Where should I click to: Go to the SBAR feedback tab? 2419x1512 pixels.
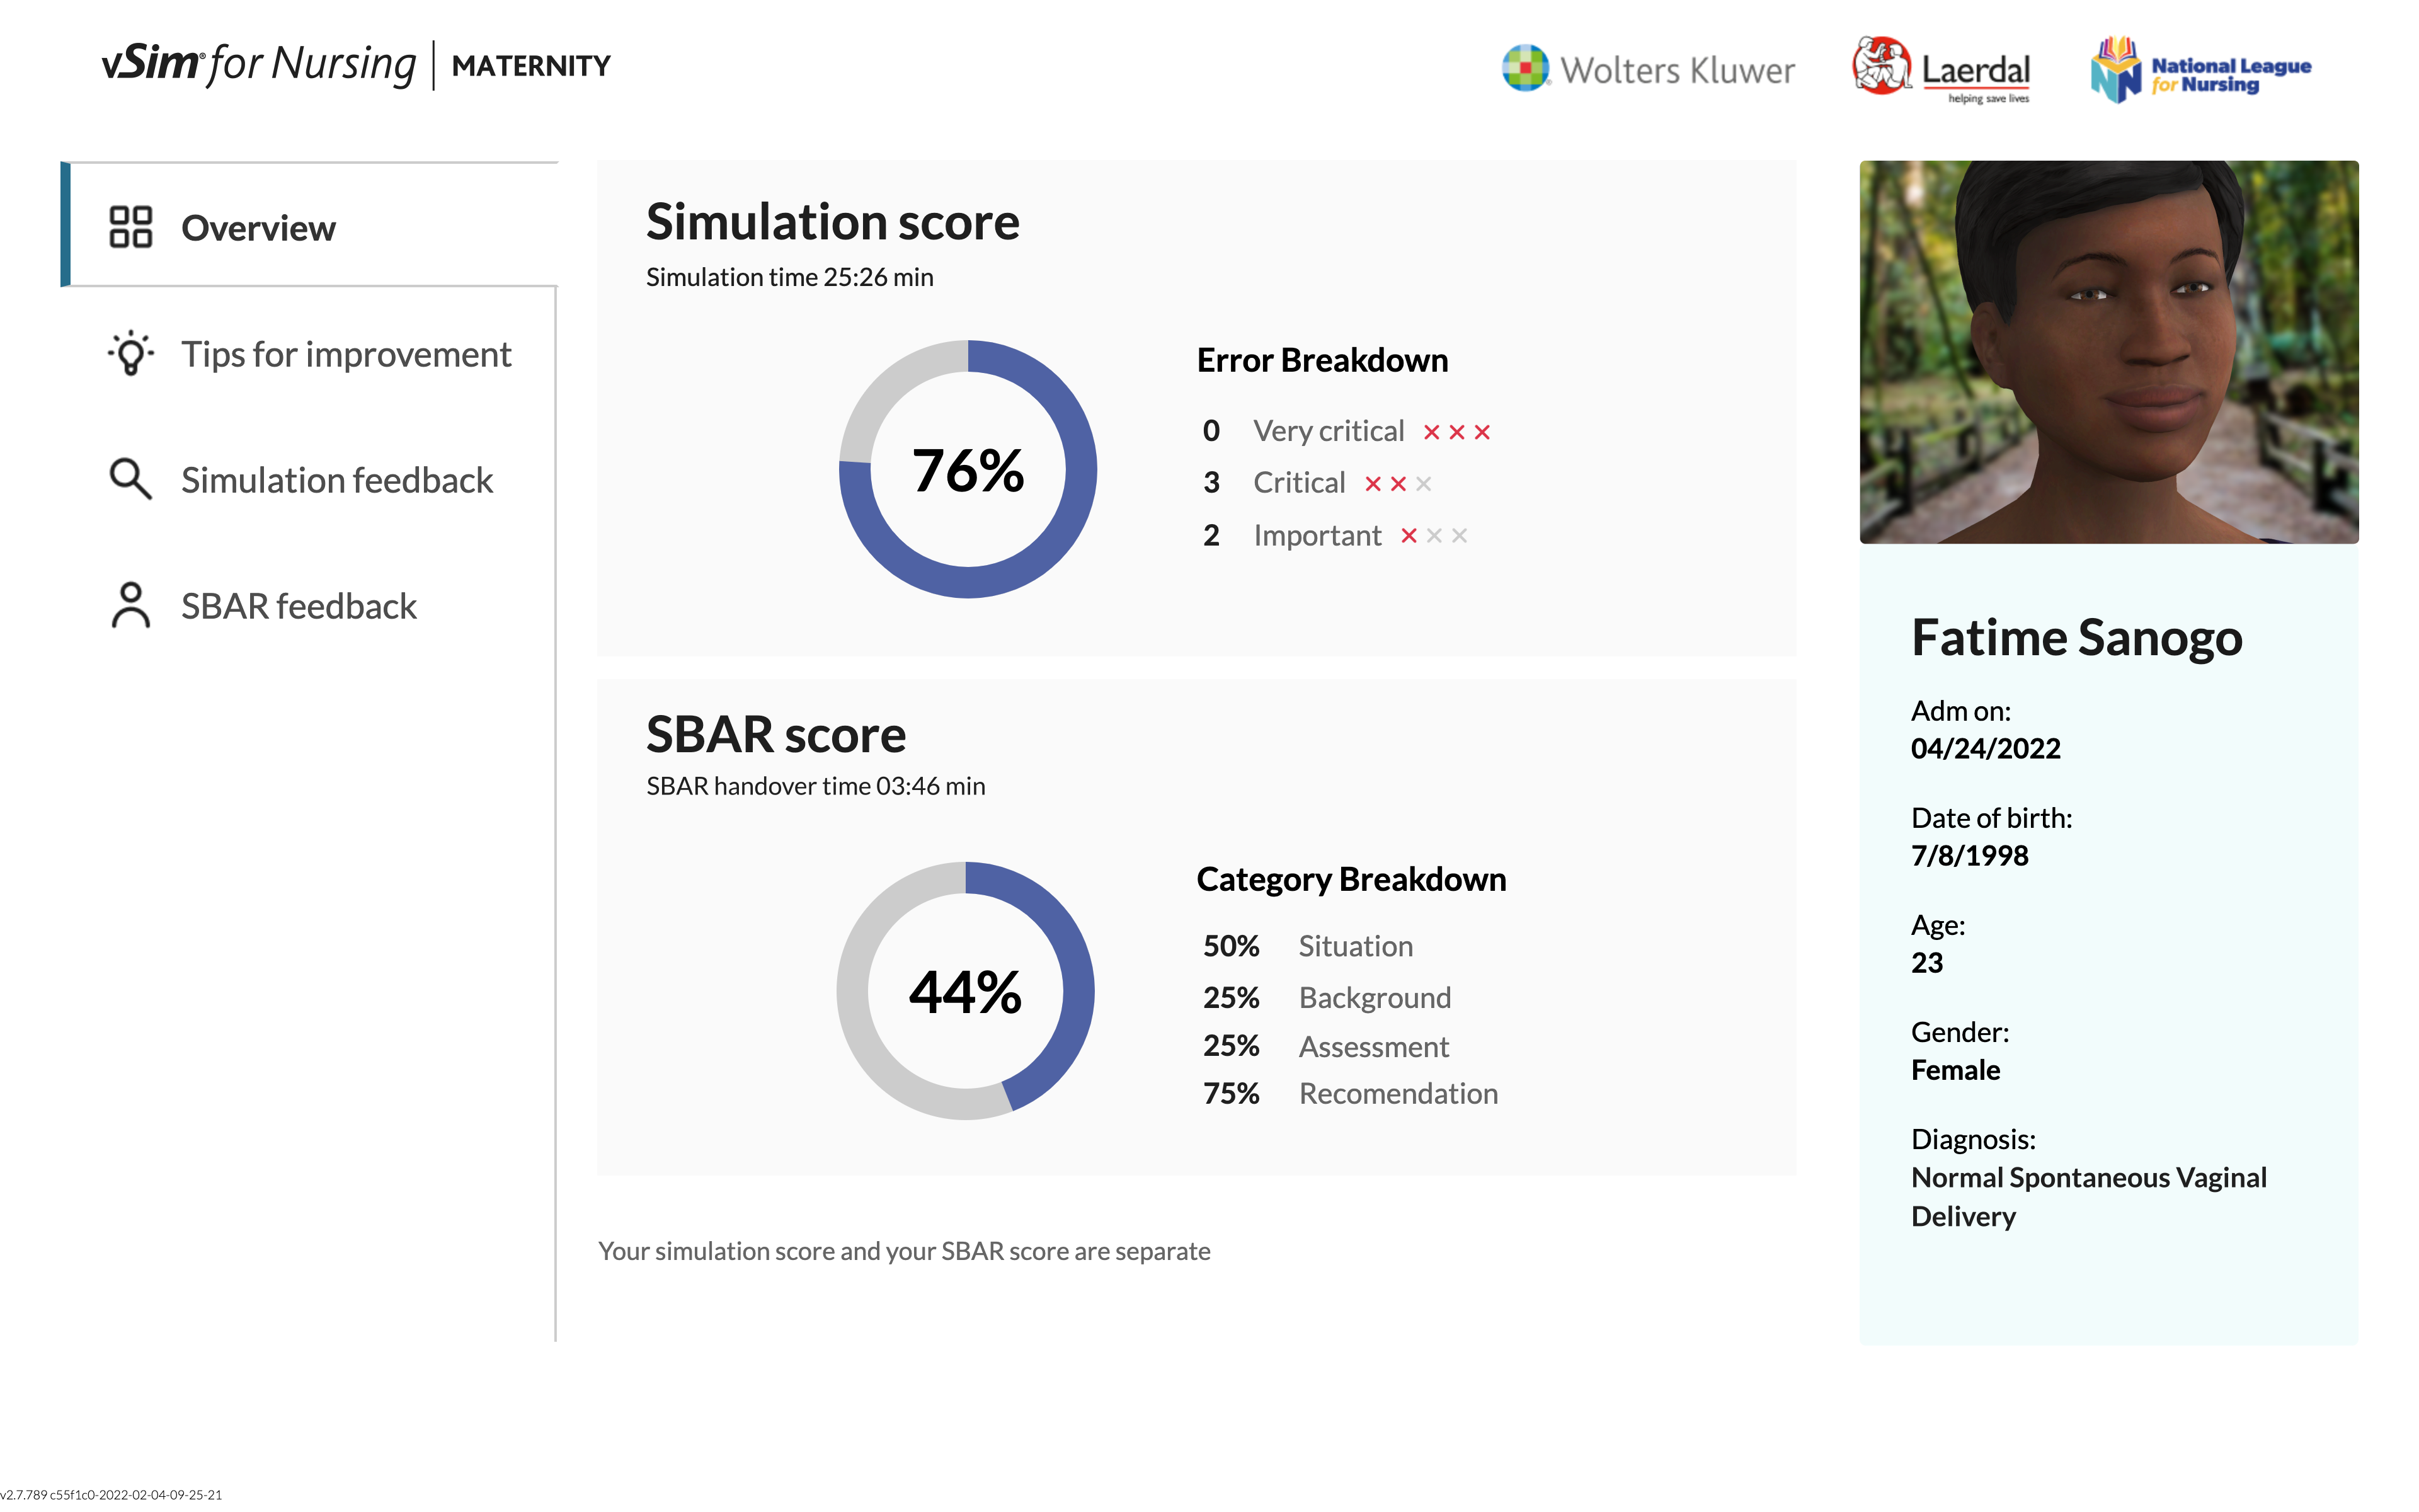click(x=298, y=606)
